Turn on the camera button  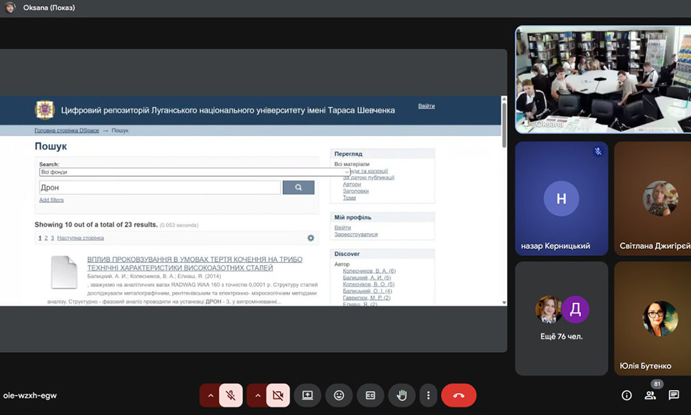coord(278,395)
